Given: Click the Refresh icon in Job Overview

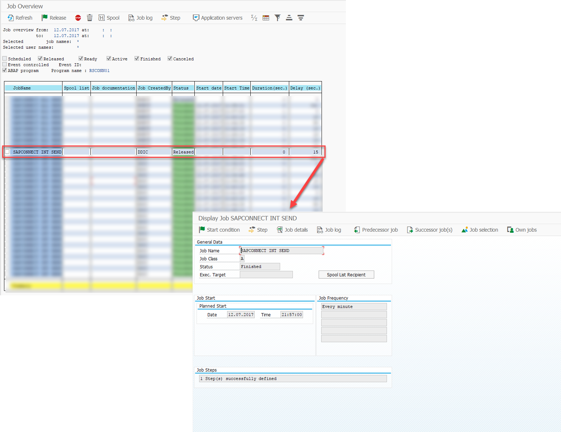Looking at the screenshot, I should [x=11, y=18].
